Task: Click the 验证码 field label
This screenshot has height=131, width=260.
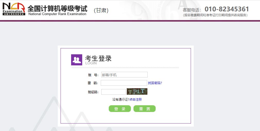Action: point(93,92)
